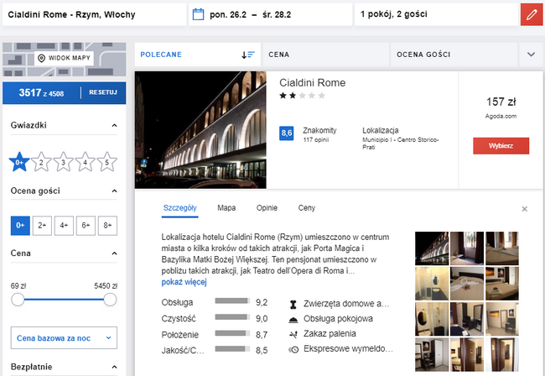Click the pokaż więcej link
Image resolution: width=545 pixels, height=376 pixels.
[x=184, y=282]
